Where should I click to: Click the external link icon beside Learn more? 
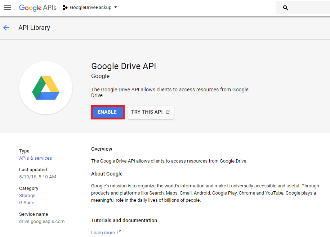tap(119, 232)
